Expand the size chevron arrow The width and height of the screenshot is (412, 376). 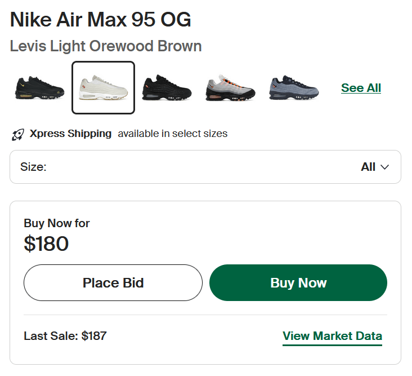(x=386, y=167)
